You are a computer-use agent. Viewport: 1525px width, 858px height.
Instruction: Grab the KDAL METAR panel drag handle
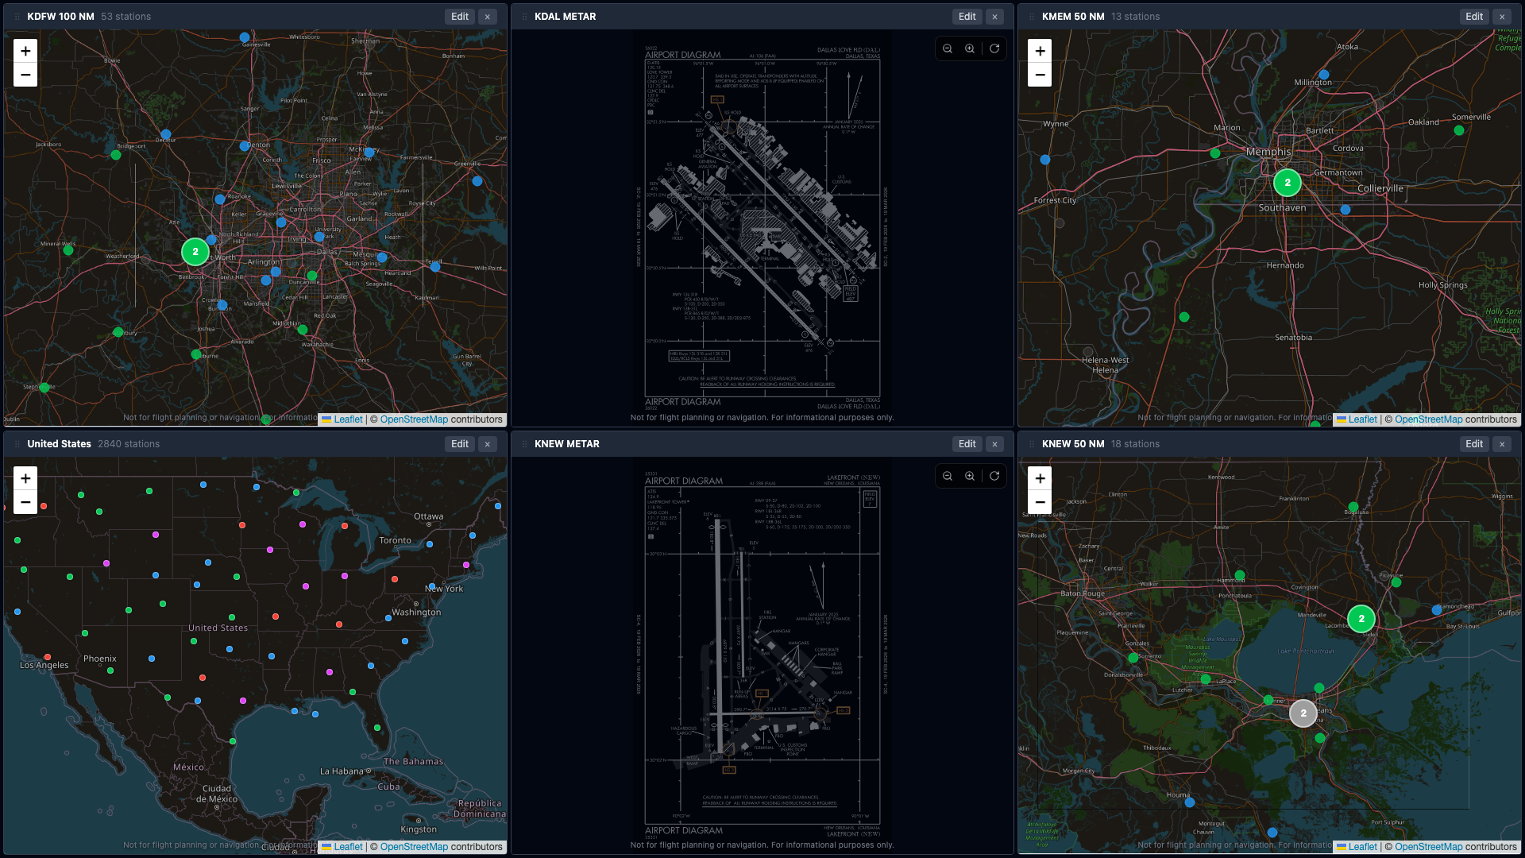pyautogui.click(x=524, y=17)
